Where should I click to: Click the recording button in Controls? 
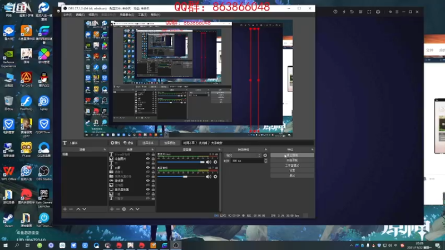click(x=292, y=161)
